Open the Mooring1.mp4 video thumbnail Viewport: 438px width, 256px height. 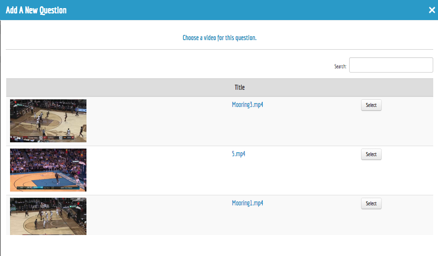click(48, 216)
